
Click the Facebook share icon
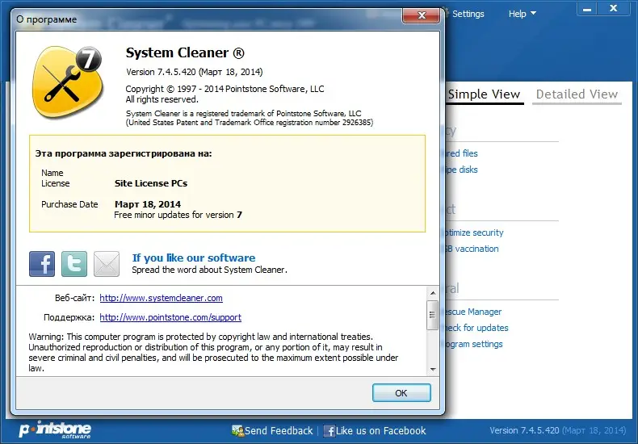tap(42, 264)
